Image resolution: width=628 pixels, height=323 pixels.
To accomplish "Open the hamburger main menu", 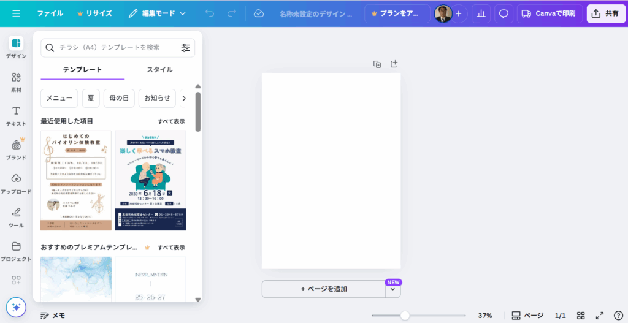I will (16, 13).
